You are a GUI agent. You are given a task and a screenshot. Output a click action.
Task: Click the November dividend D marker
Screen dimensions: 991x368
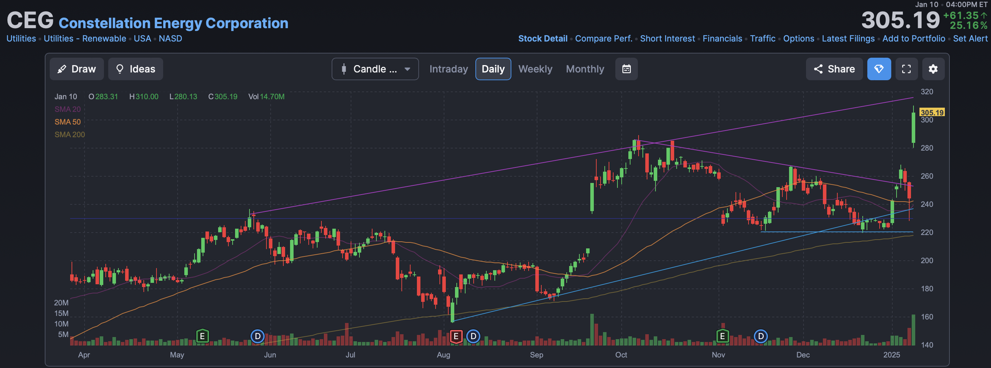click(761, 336)
